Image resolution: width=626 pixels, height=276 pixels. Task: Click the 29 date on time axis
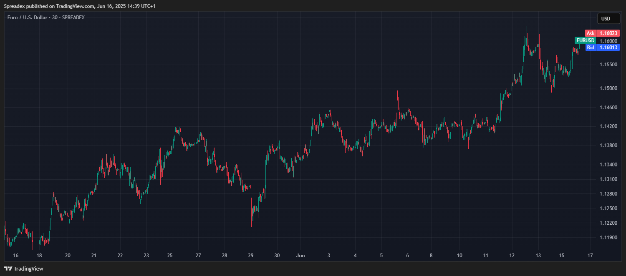tap(251, 256)
